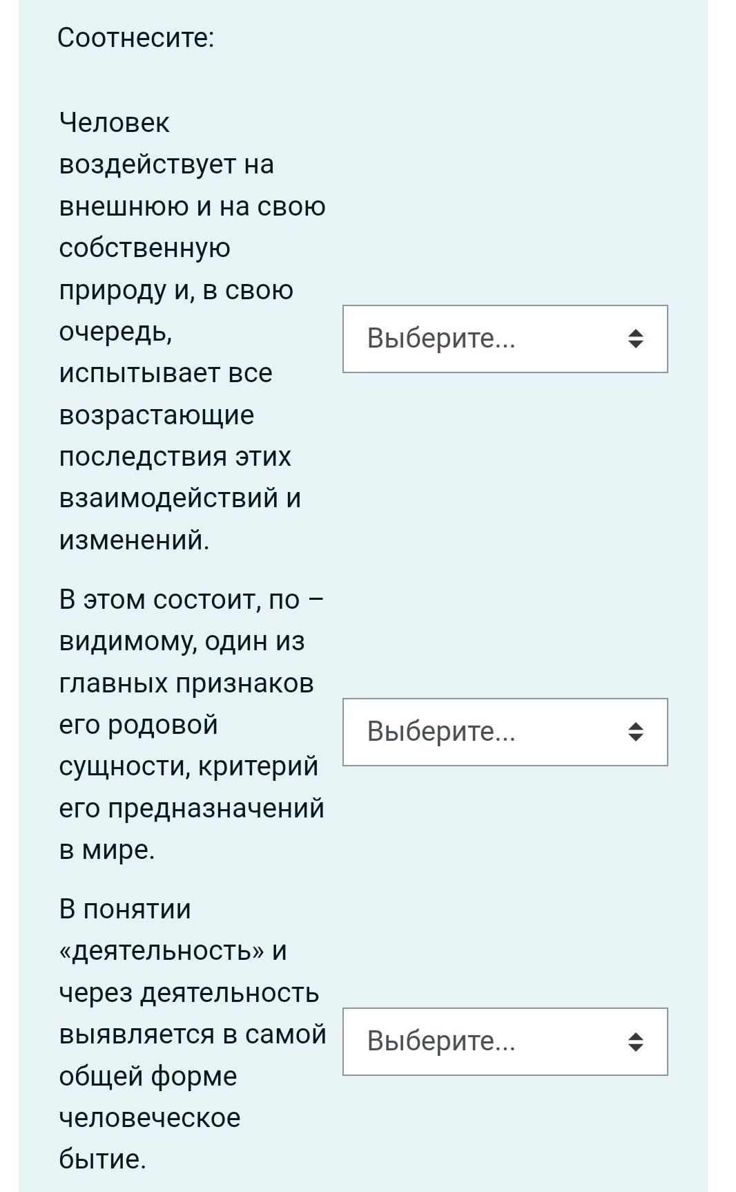Click the up-down arrow icon of the middle dropdown
Viewport: 736px width, 1192px height.
pyautogui.click(x=636, y=732)
